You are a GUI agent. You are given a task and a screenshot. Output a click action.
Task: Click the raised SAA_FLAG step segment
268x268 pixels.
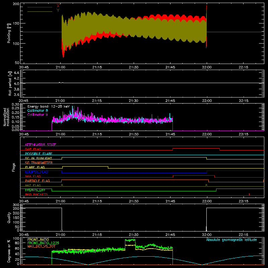(194, 175)
